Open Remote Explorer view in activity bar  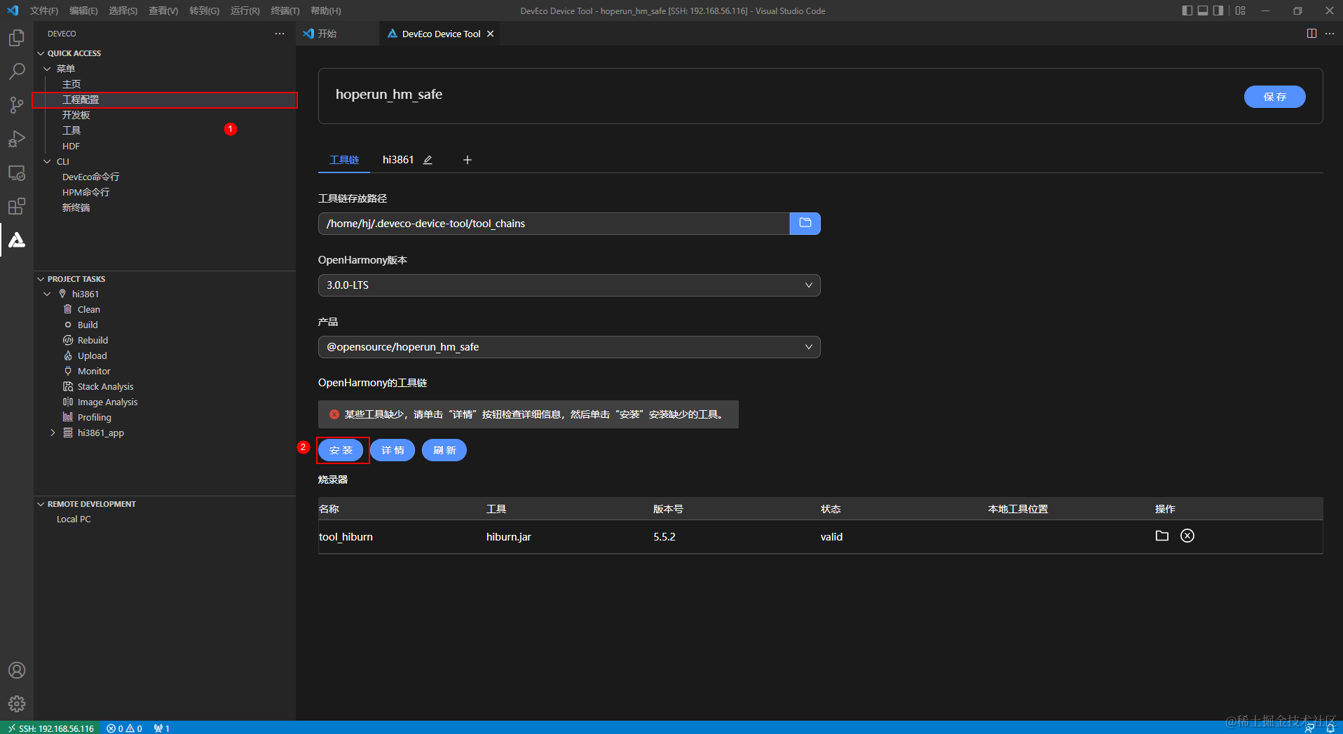[17, 172]
